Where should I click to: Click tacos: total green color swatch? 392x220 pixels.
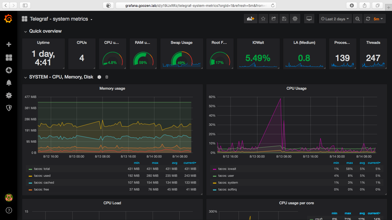pyautogui.click(x=30, y=169)
